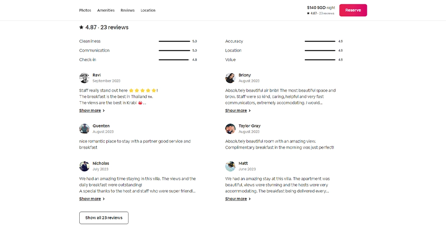The height and width of the screenshot is (234, 446).
Task: Click the 23 reviews link beside the price
Action: pos(327,13)
